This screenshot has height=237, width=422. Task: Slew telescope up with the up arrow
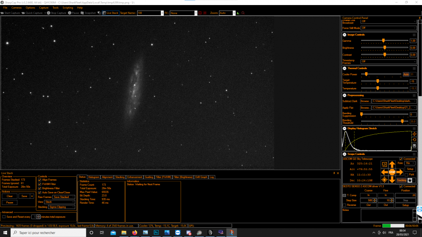point(392,164)
